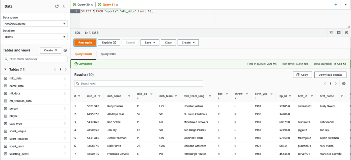Expand the nfl_data table columns

[x=5, y=93]
